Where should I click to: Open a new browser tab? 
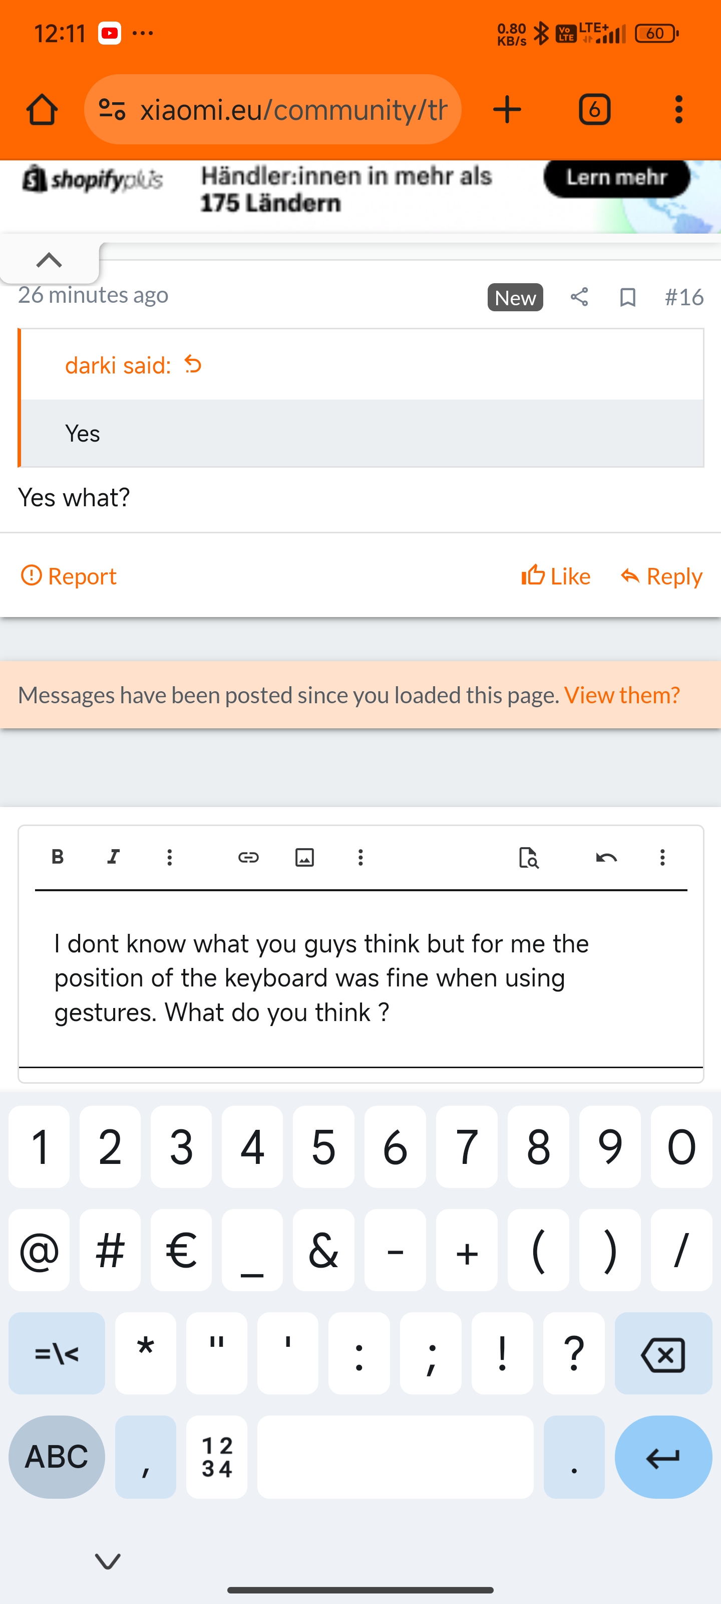coord(507,110)
